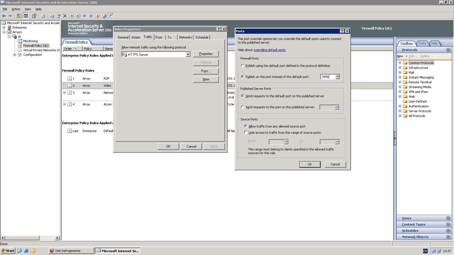Click the system policy rules toolbar icon
Viewport: 454px width, 255px height.
104,16
